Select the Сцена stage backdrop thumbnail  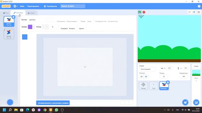pos(196,73)
